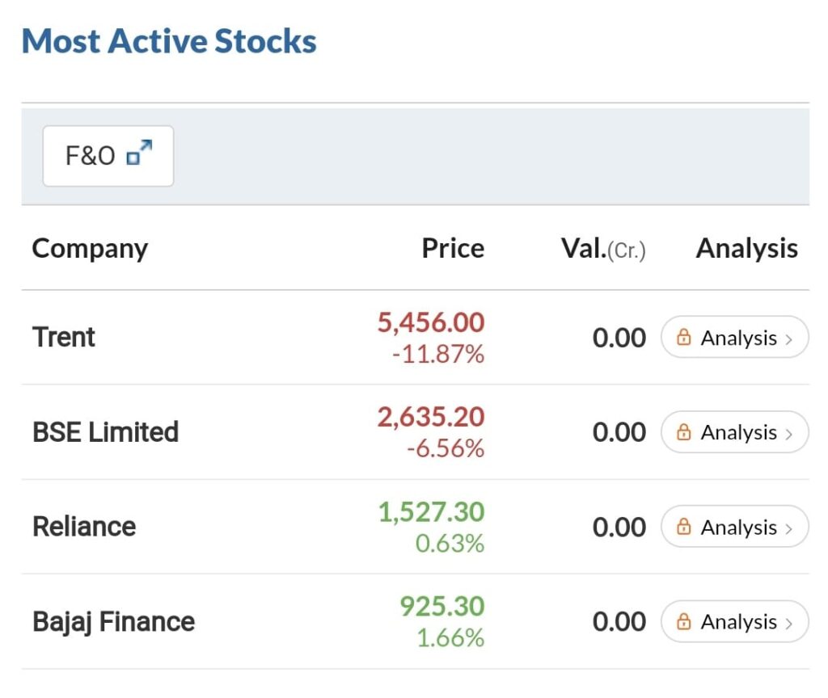This screenshot has width=828, height=698.
Task: Open Analysis button for Bajaj Finance
Action: (734, 621)
